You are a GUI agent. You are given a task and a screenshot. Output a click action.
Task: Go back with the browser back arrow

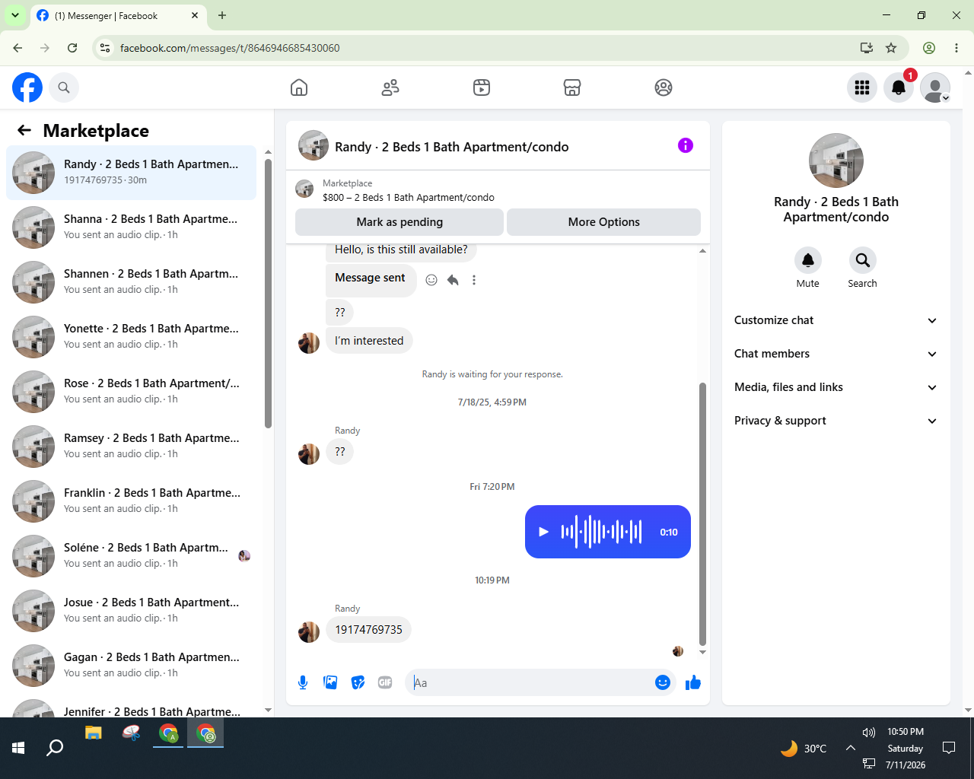coord(18,48)
